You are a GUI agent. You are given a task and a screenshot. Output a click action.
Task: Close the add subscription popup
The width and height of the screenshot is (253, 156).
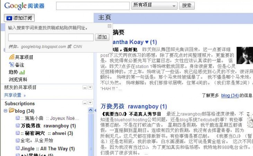pos(110,26)
